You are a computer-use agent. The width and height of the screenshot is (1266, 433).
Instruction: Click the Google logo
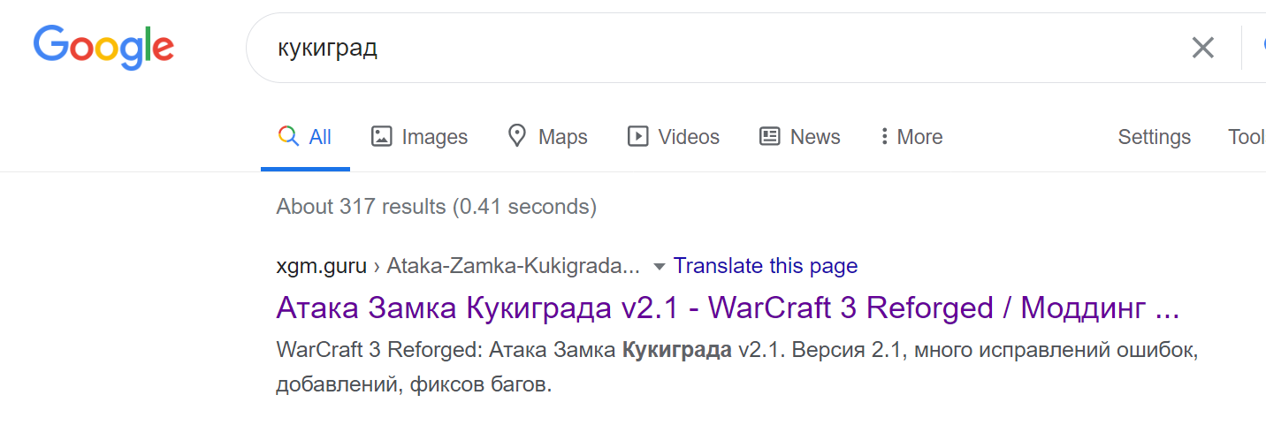pos(103,47)
